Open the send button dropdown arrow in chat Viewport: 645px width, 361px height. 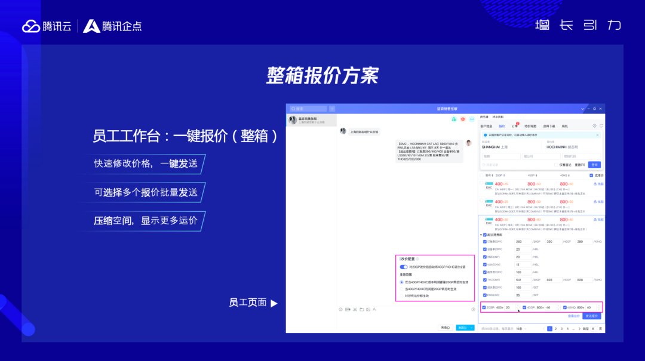472,328
